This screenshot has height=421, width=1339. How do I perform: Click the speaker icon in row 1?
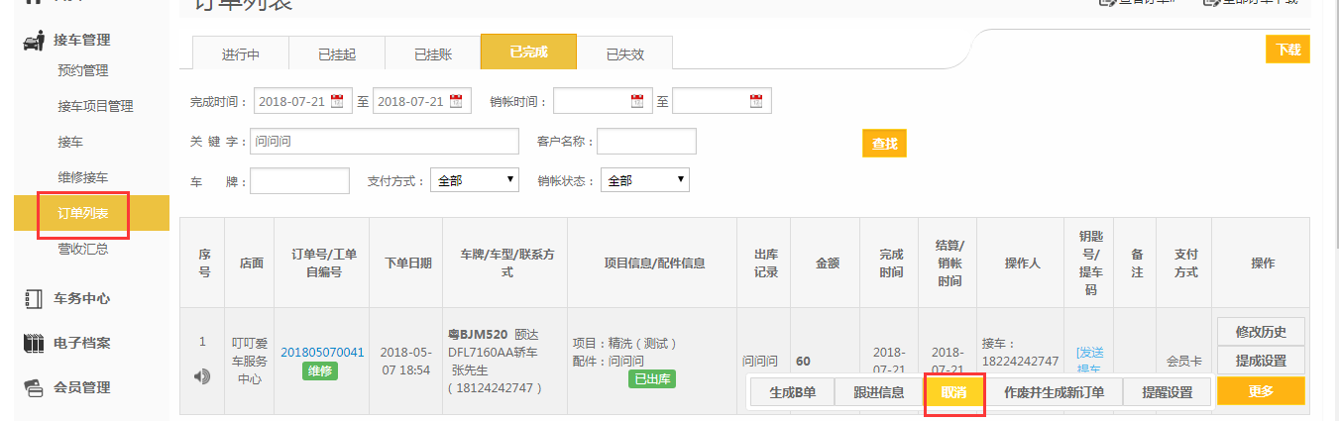pos(201,375)
